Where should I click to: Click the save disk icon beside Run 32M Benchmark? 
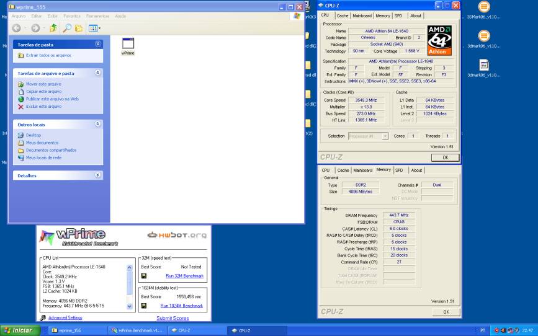144,276
